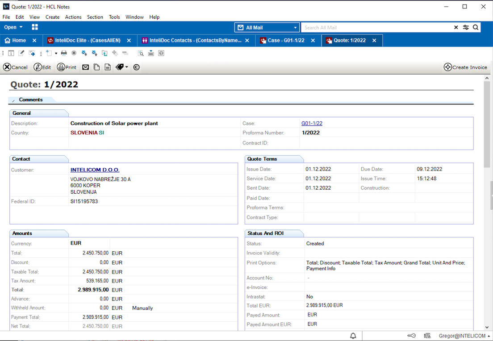Click the text document icon in action bar

point(108,67)
